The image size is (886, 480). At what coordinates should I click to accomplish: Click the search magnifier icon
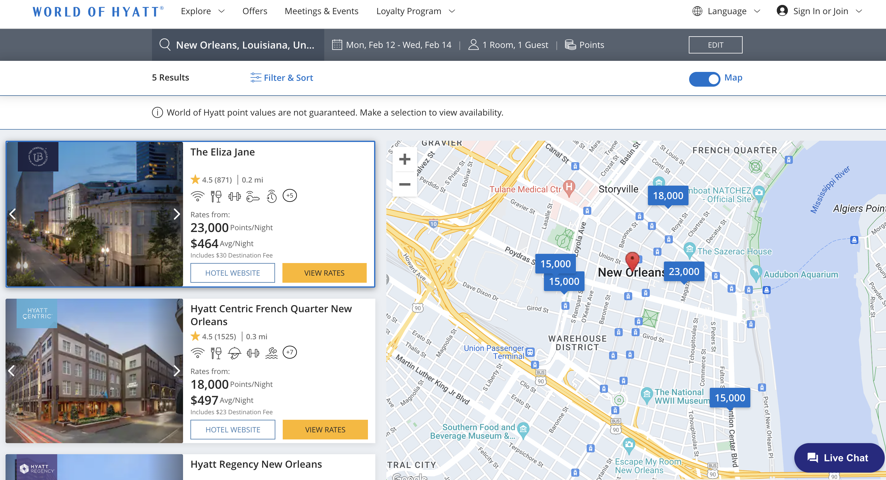point(165,45)
